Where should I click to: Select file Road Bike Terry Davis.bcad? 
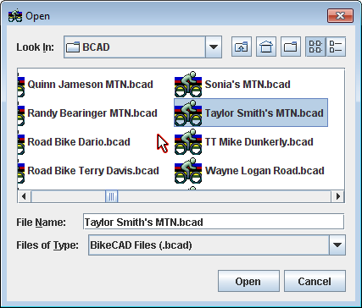(x=93, y=171)
